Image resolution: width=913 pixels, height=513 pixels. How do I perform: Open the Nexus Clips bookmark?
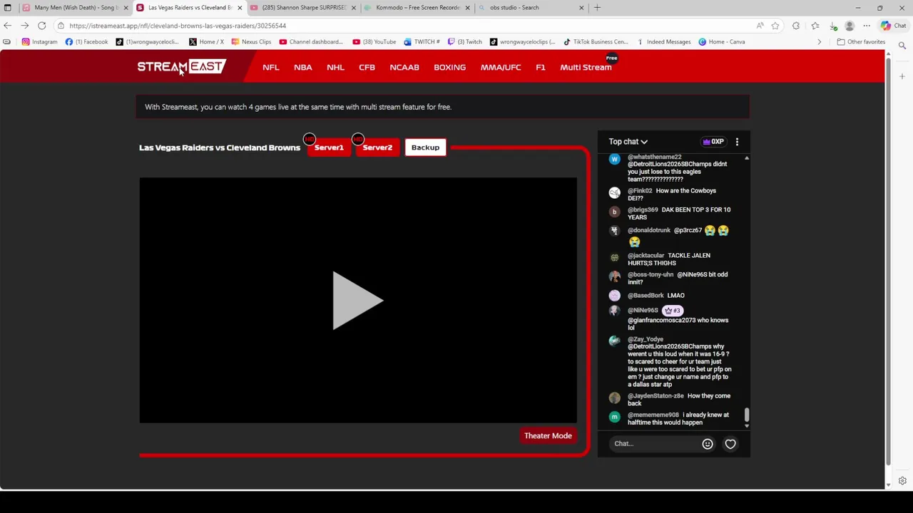coord(251,42)
